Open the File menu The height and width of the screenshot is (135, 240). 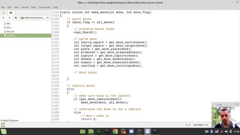click(x=3, y=7)
